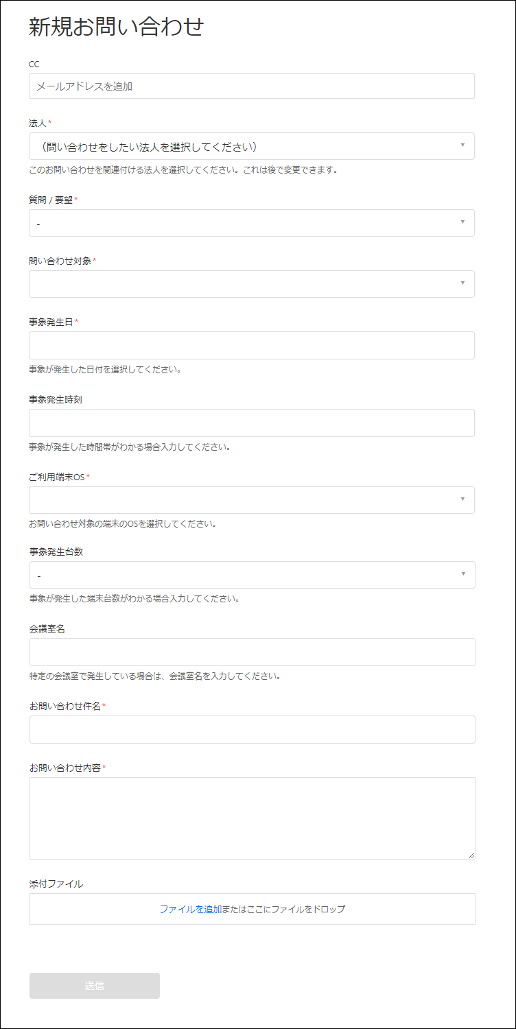516x1029 pixels.
Task: Click the お問い合わせ内容 text area
Action: [252, 818]
